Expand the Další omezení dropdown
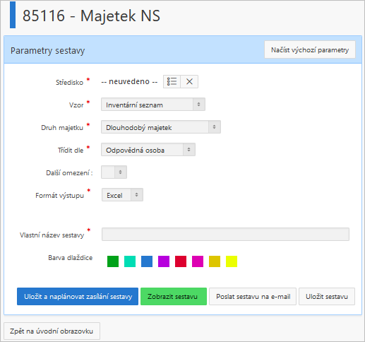The height and width of the screenshot is (342, 365). click(x=114, y=172)
